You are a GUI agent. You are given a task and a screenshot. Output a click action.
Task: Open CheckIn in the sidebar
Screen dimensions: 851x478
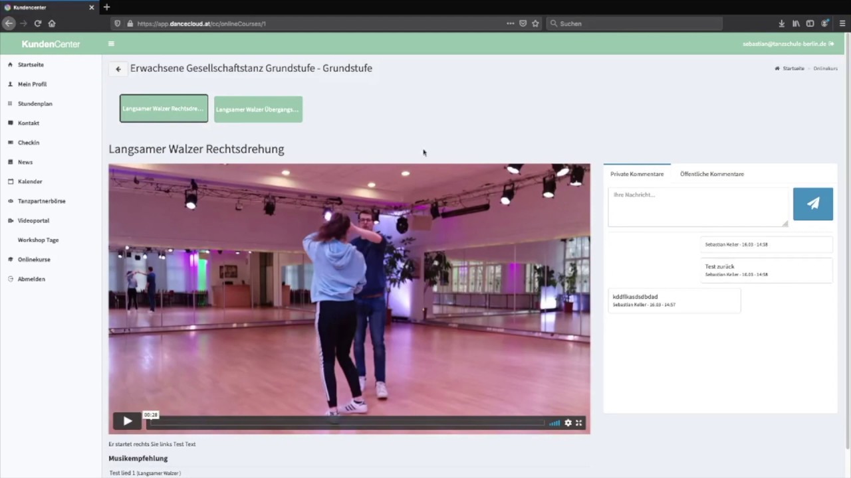(x=29, y=143)
